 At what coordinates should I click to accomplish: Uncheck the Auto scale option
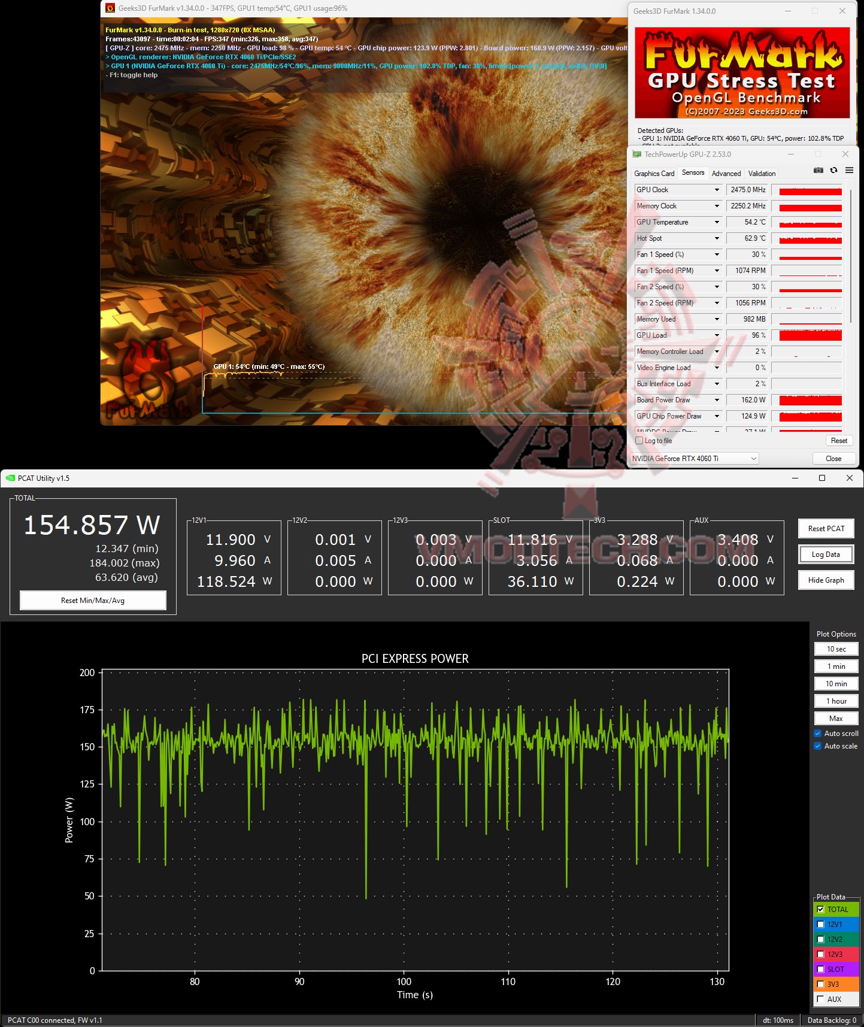[x=818, y=746]
